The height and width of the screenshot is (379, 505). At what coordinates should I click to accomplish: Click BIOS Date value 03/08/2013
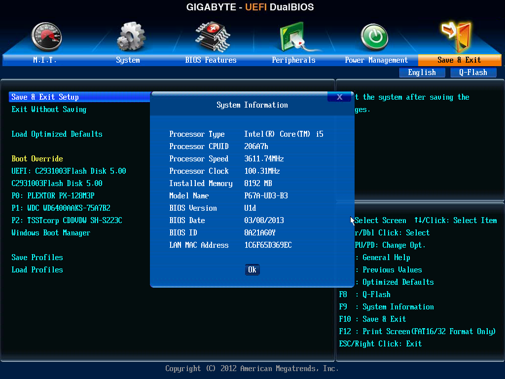point(264,221)
